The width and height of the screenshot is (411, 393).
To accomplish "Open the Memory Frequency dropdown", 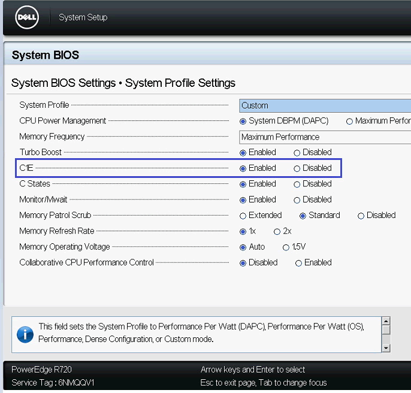I will pyautogui.click(x=325, y=137).
